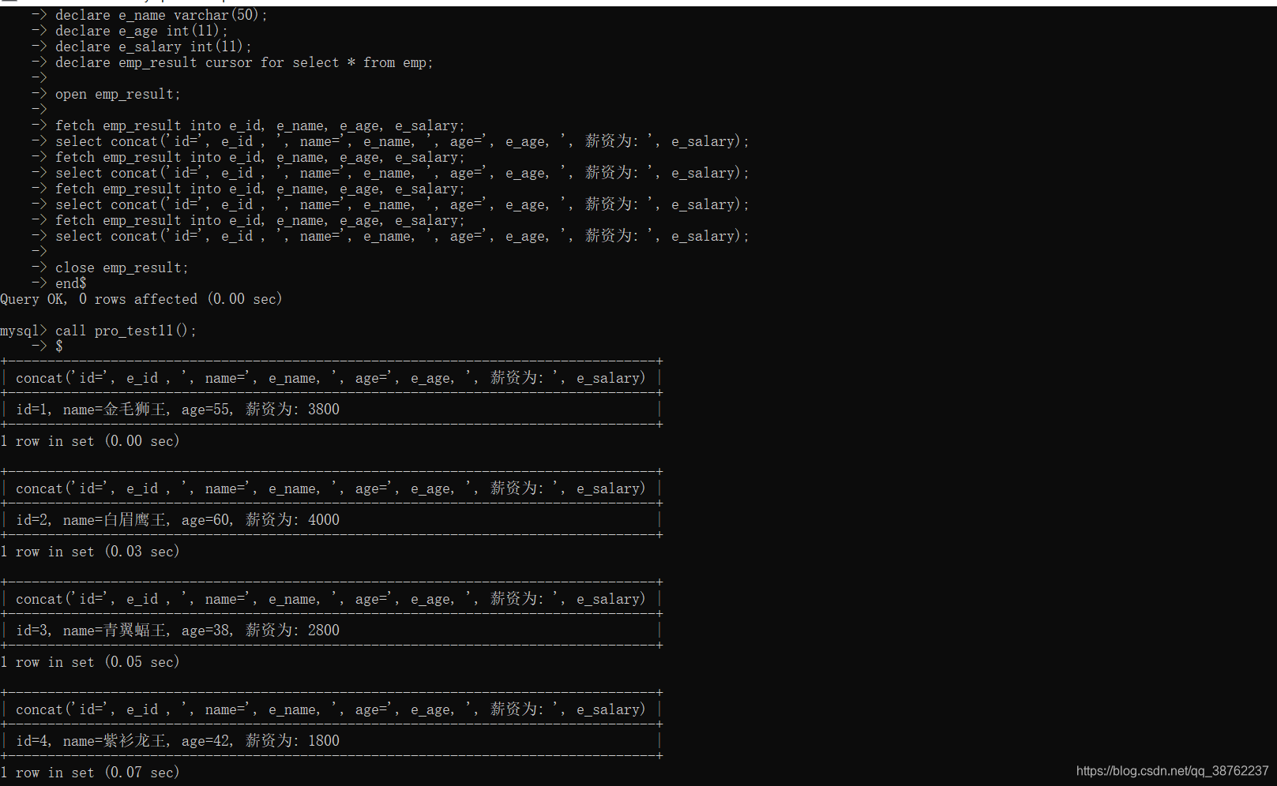Click the 'call pro_test11();' command
1277x786 pixels.
pyautogui.click(x=126, y=331)
